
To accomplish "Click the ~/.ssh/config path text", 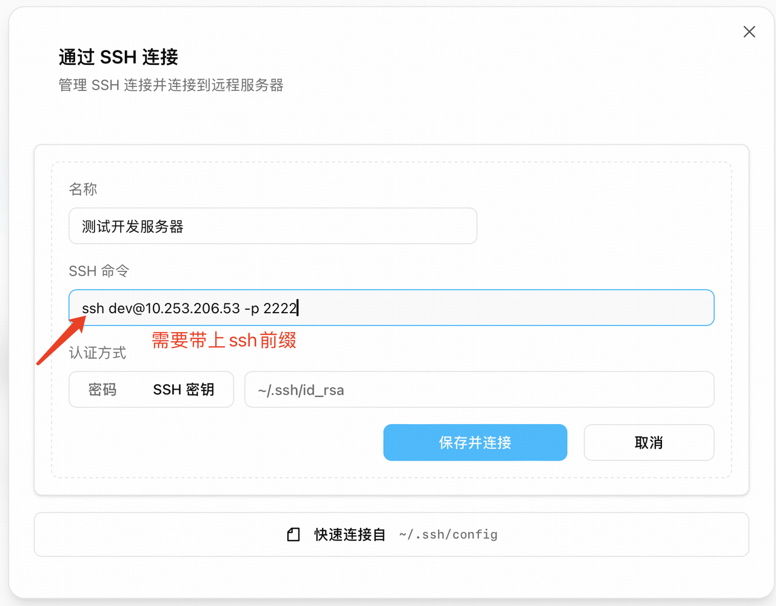I will [448, 534].
